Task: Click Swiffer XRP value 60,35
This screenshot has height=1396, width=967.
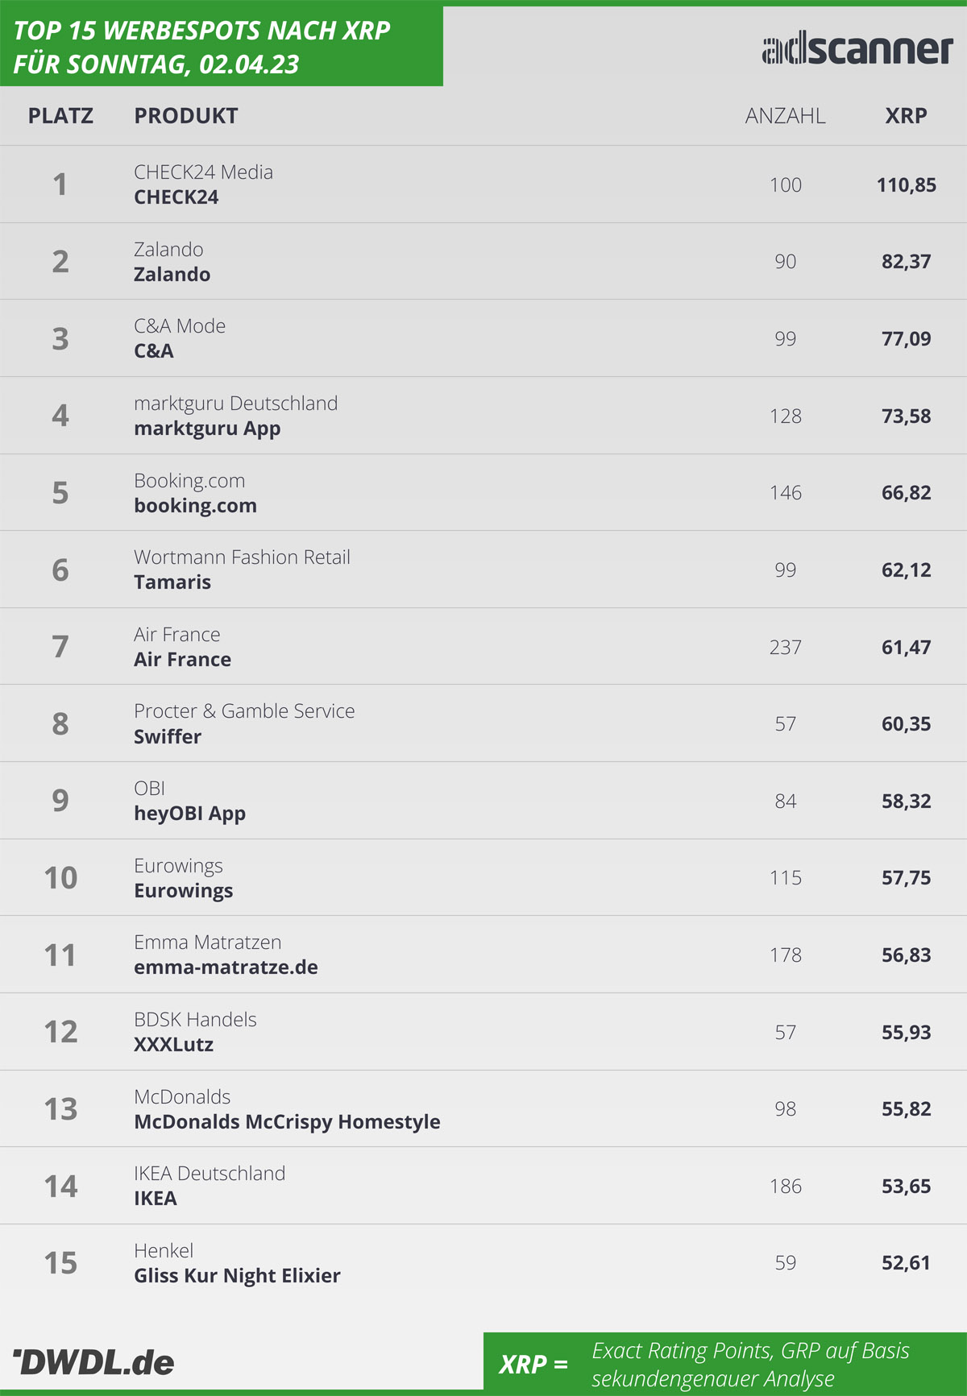Action: click(906, 724)
